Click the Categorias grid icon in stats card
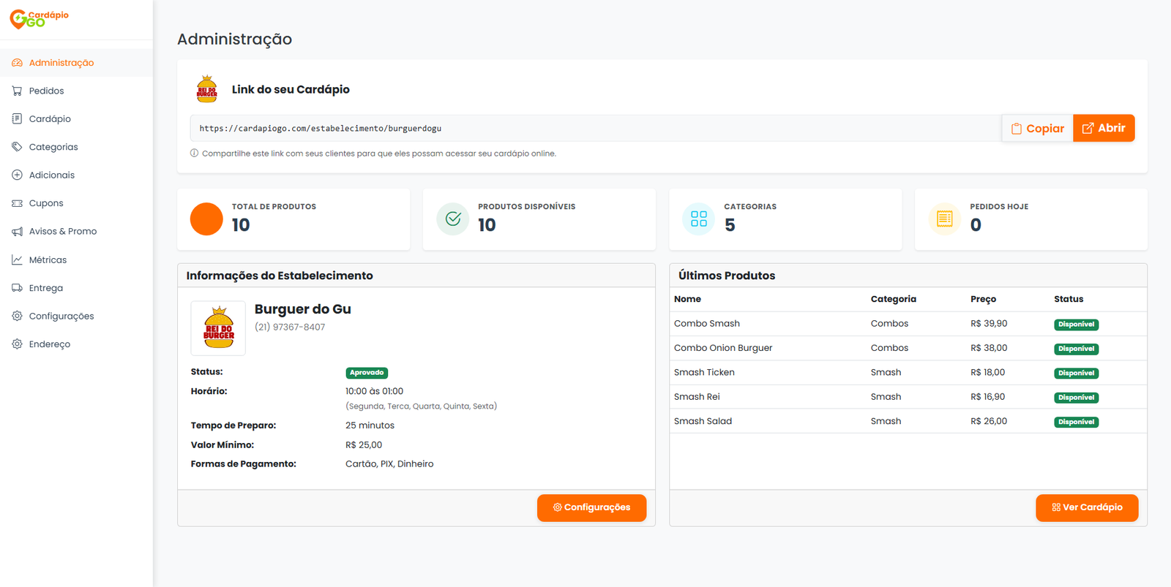The width and height of the screenshot is (1171, 587). [698, 219]
